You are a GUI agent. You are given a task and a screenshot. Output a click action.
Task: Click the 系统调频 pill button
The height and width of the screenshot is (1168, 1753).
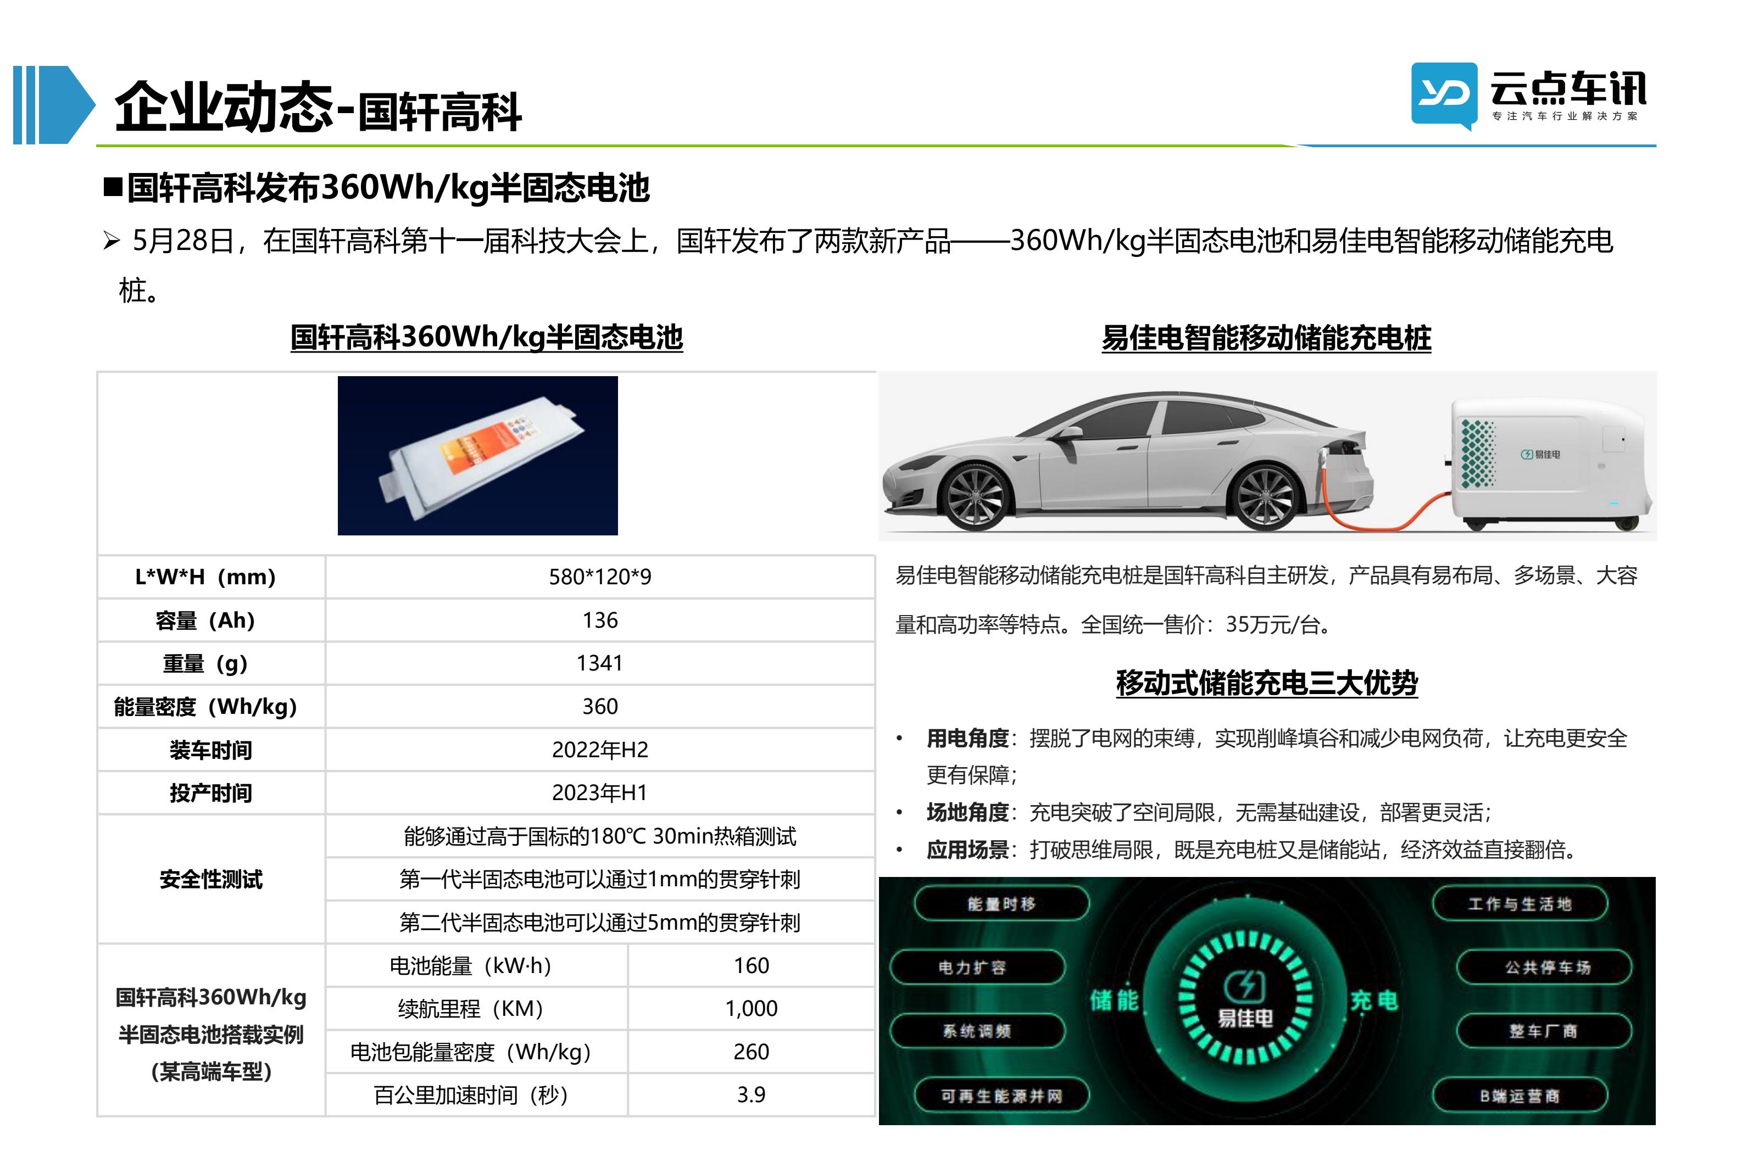click(977, 1031)
